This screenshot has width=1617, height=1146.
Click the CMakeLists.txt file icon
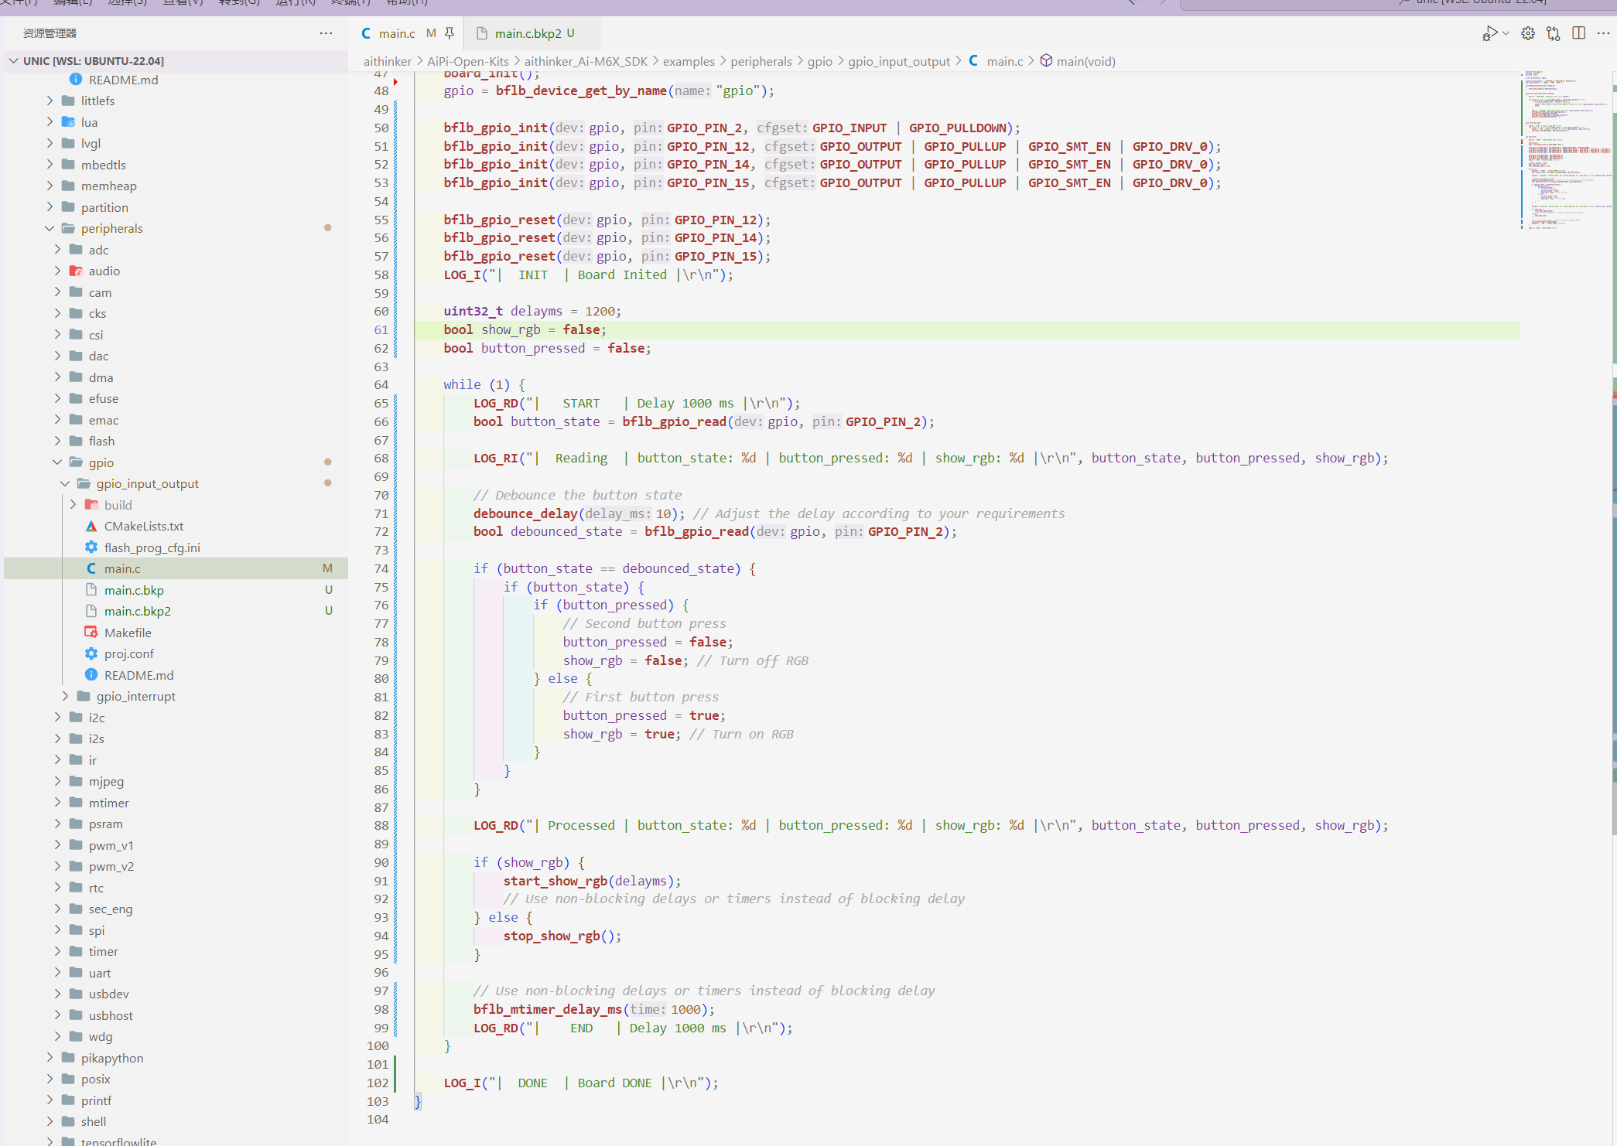coord(91,526)
